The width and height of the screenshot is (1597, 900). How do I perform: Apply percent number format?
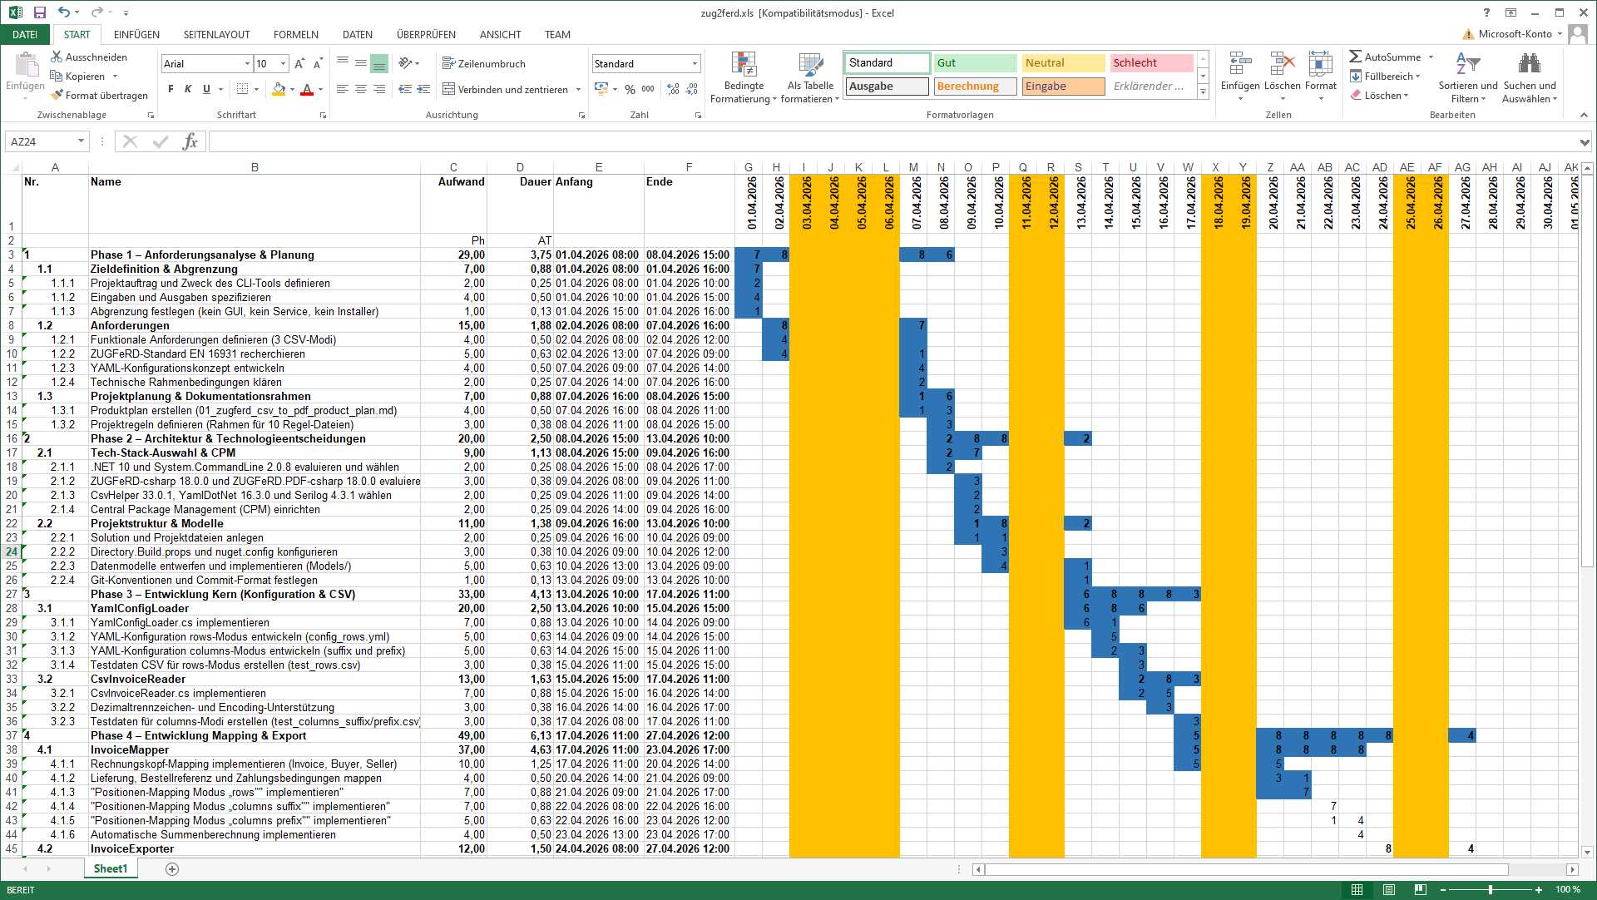(x=630, y=89)
